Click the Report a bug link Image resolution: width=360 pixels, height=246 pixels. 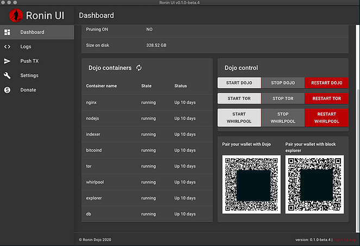coord(344,240)
